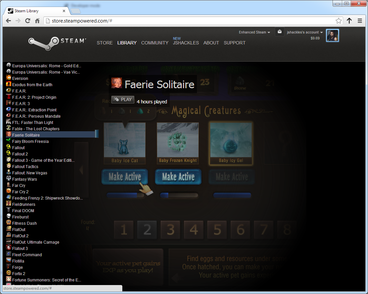The image size is (368, 294).
Task: Click the Flatout 3 game icon
Action: (9, 248)
